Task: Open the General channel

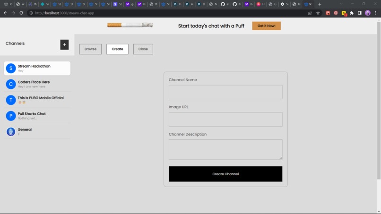Action: [37, 132]
